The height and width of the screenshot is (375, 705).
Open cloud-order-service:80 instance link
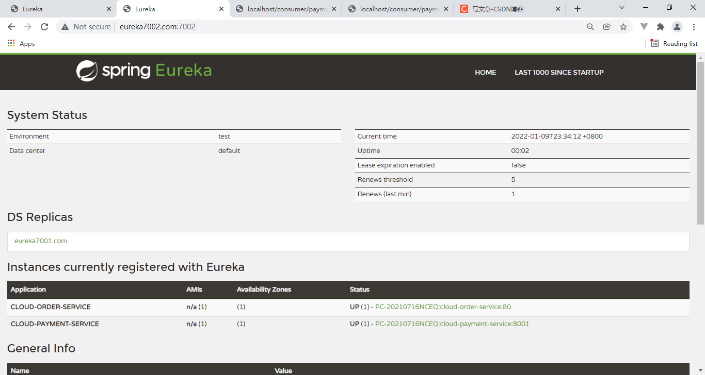pyautogui.click(x=443, y=307)
